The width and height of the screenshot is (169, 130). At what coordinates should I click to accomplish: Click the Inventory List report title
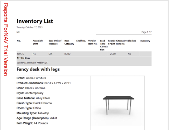35,21
